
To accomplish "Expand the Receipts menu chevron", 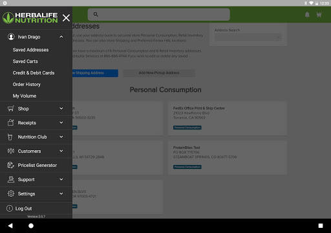I will 61,122.
